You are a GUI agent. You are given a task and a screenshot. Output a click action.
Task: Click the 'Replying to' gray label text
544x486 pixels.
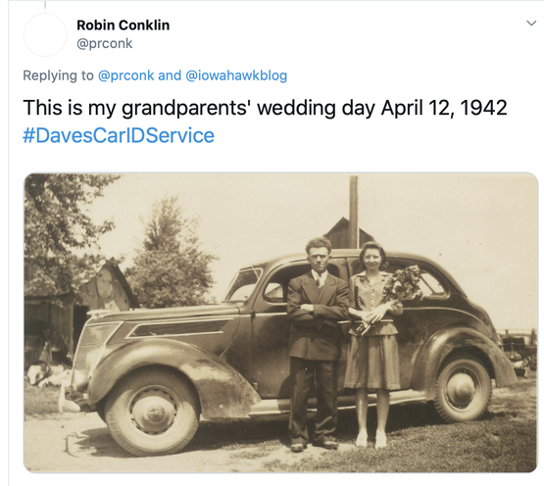(x=58, y=75)
